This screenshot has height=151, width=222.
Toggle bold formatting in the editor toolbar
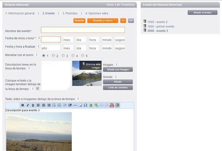click(x=22, y=105)
